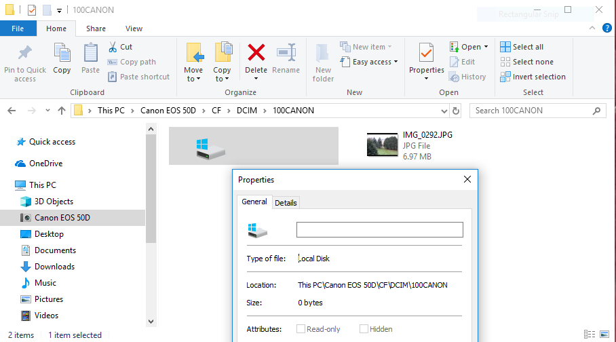Select the IMG_0292.JPG thumbnail
The image size is (616, 342).
coord(382,145)
